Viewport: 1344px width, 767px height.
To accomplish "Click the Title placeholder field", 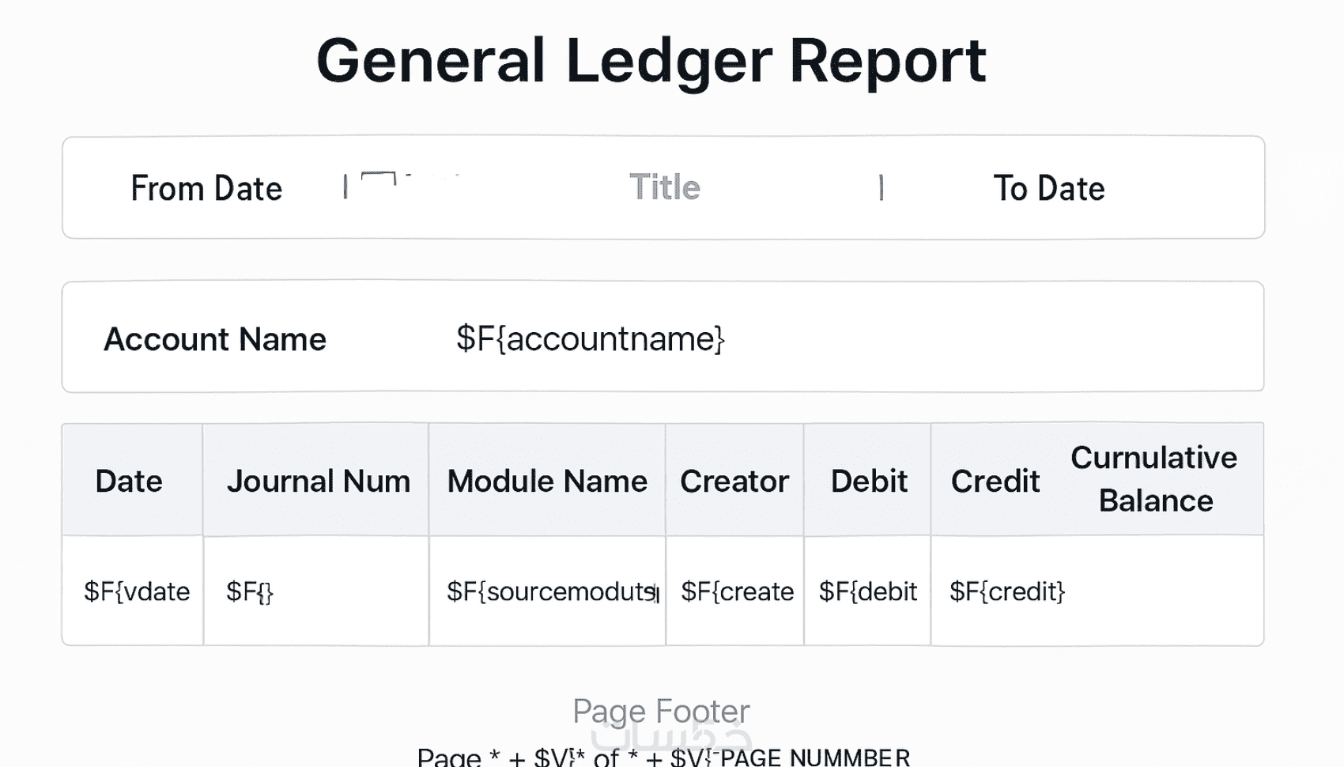I will [x=664, y=188].
